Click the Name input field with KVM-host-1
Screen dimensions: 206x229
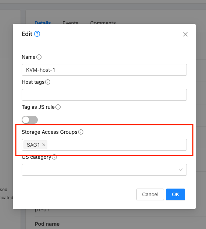[x=104, y=70]
